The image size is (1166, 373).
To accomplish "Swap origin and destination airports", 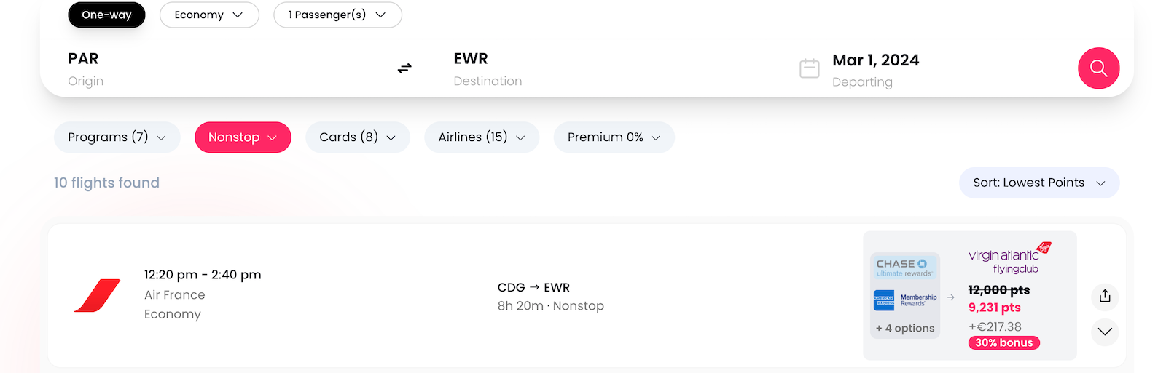I will [x=404, y=68].
